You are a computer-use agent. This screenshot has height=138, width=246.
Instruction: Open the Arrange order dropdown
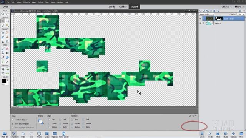(41, 122)
